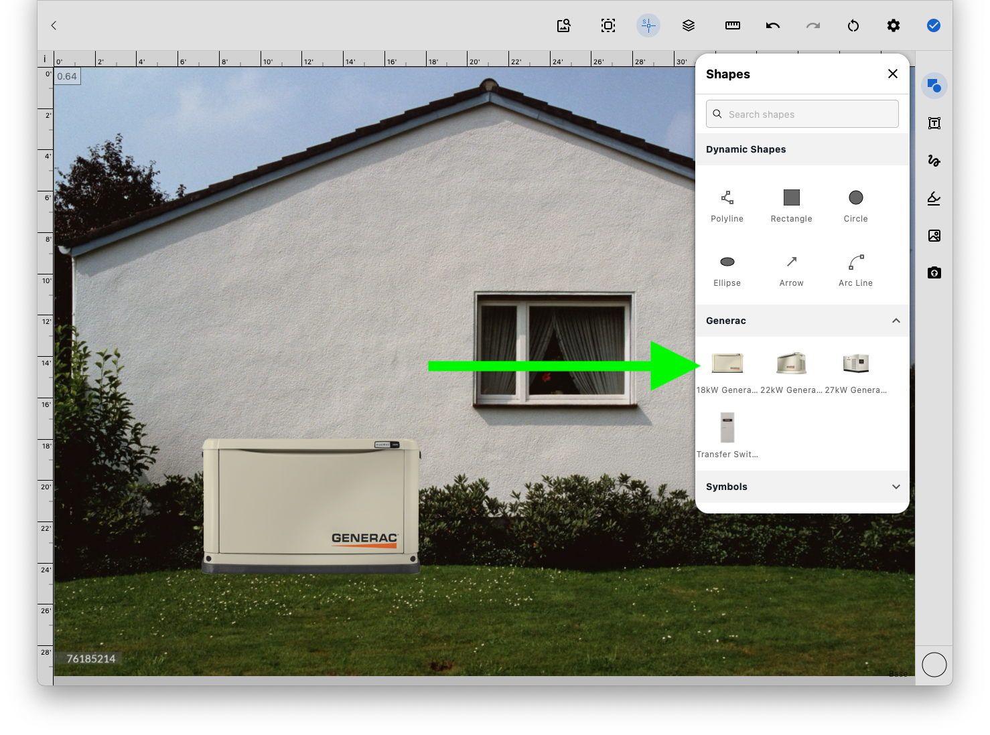
Task: Click the Search shapes field
Action: [802, 114]
